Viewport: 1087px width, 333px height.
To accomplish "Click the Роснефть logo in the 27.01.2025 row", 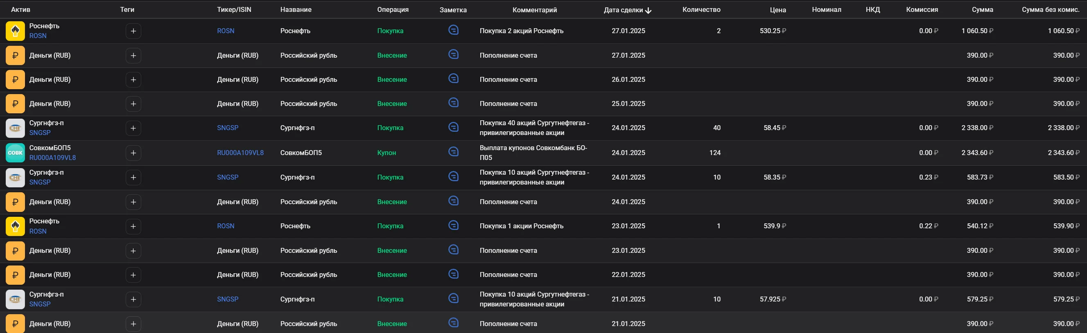I will tap(15, 31).
